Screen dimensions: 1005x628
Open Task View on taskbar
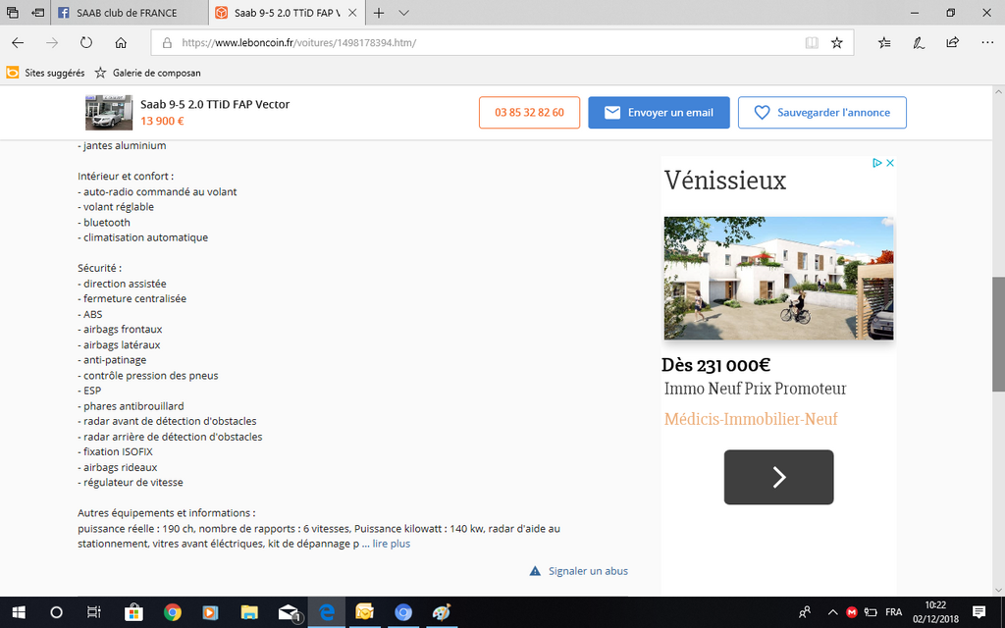[x=94, y=612]
